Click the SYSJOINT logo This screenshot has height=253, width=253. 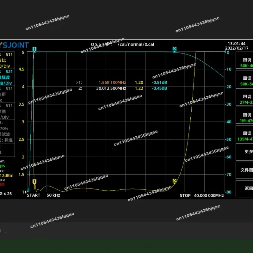click(14, 45)
